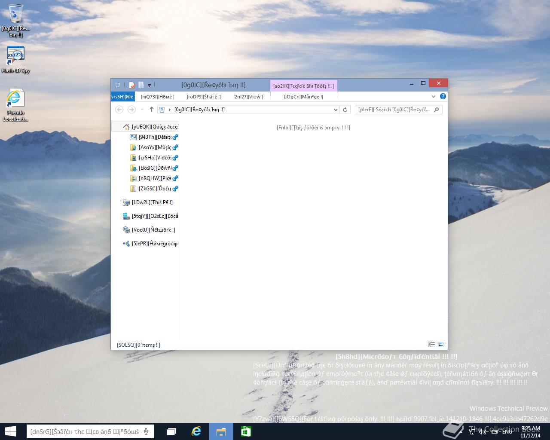The width and height of the screenshot is (550, 440).
Task: Open the Help question mark icon
Action: click(443, 96)
